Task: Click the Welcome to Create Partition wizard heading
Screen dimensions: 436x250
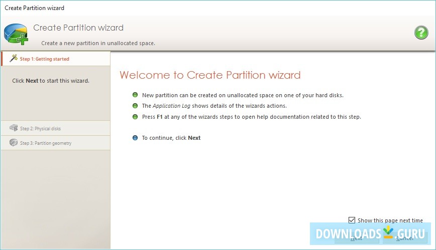Action: tap(210, 75)
